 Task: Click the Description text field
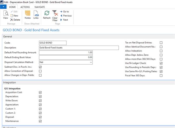click(x=79, y=48)
